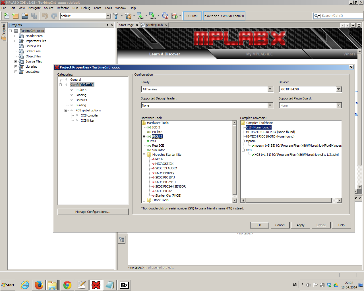
Task: Click the Projects vertical side tab
Action: tap(4, 32)
